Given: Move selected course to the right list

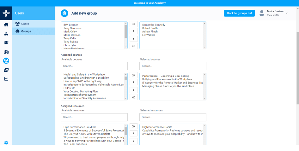Looking at the screenshot, I should pos(133,82).
